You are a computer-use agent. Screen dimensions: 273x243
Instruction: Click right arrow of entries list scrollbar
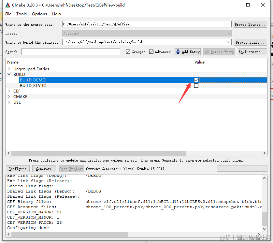pos(264,153)
